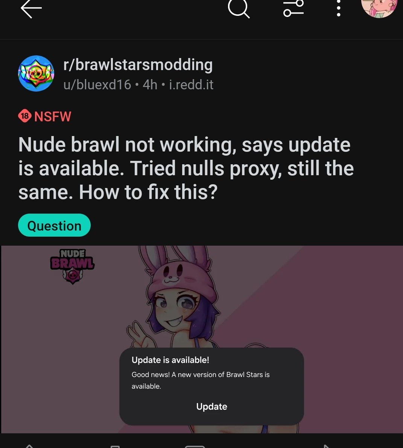The height and width of the screenshot is (448, 403).
Task: Click the 4h post timestamp
Action: click(x=150, y=84)
